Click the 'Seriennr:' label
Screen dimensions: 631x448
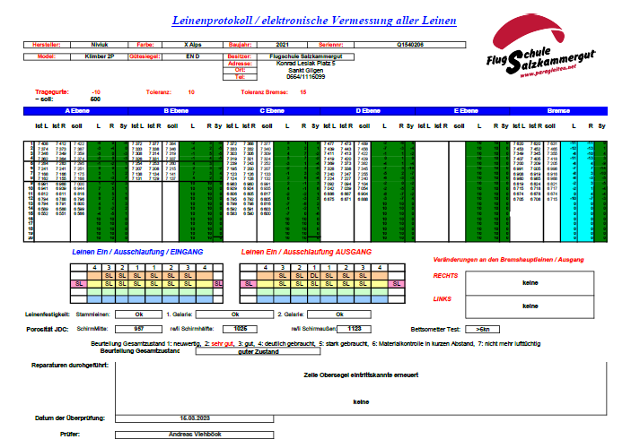pos(331,45)
